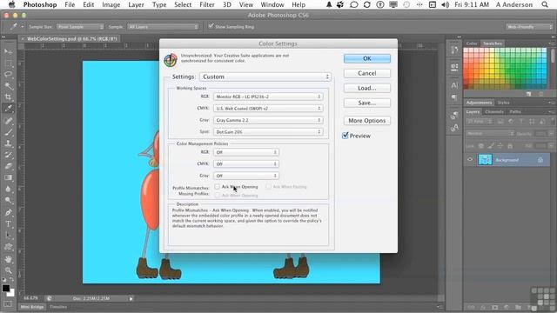Open the Gray Gamma 2.2 dropdown
Screen dimensions: 557x313
pyautogui.click(x=268, y=120)
